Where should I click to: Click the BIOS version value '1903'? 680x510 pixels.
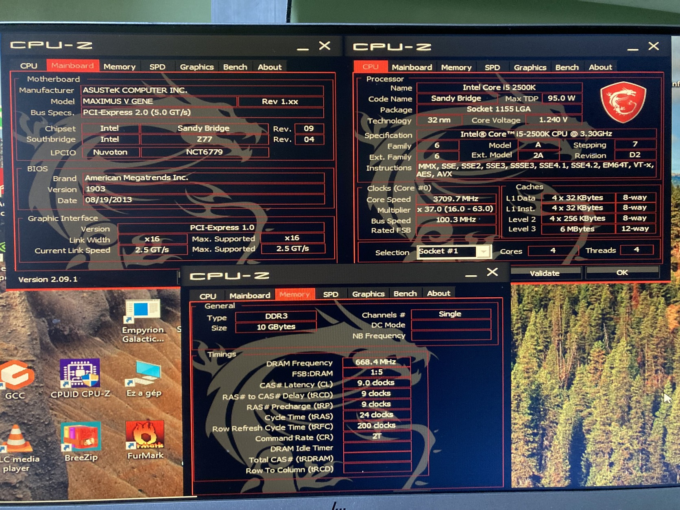204,189
